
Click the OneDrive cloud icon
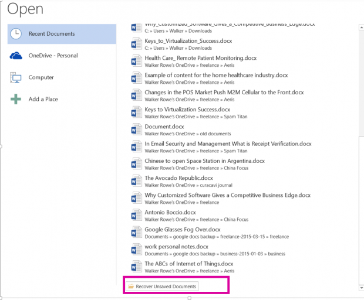[16, 56]
